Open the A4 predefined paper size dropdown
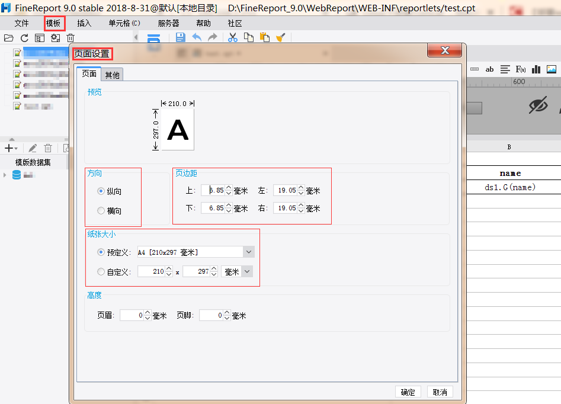 (x=249, y=252)
